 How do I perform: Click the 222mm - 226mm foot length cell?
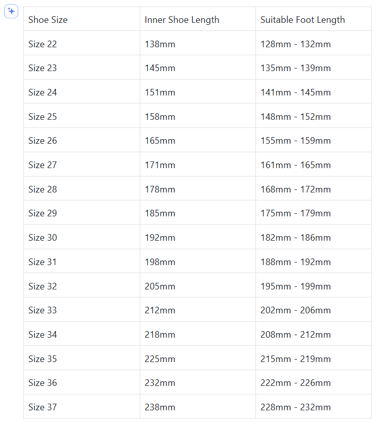point(296,383)
